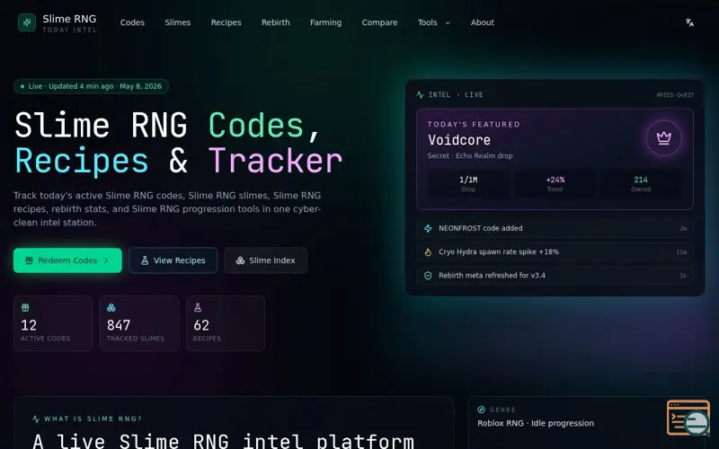Click the slime icon above Tracked Slimes
Image resolution: width=719 pixels, height=449 pixels.
pos(111,308)
